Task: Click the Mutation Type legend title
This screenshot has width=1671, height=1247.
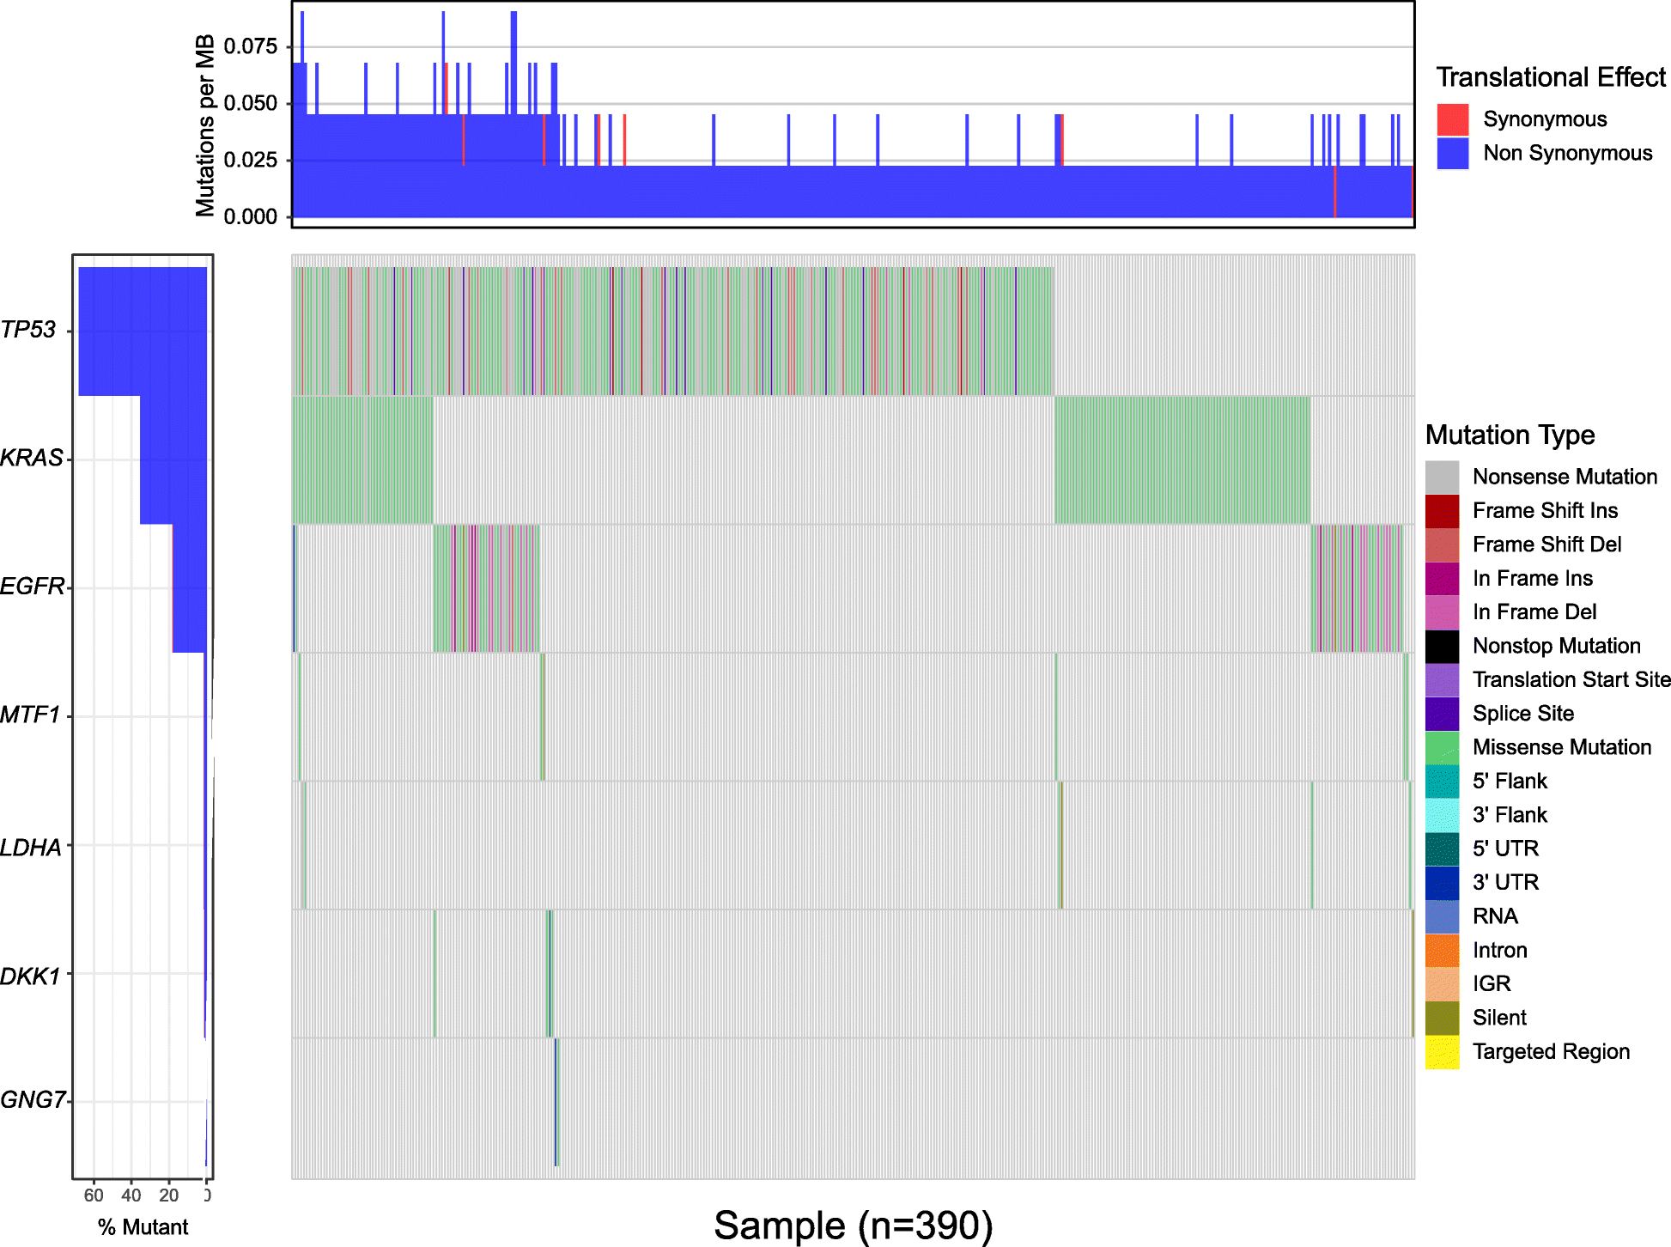Action: [1510, 435]
